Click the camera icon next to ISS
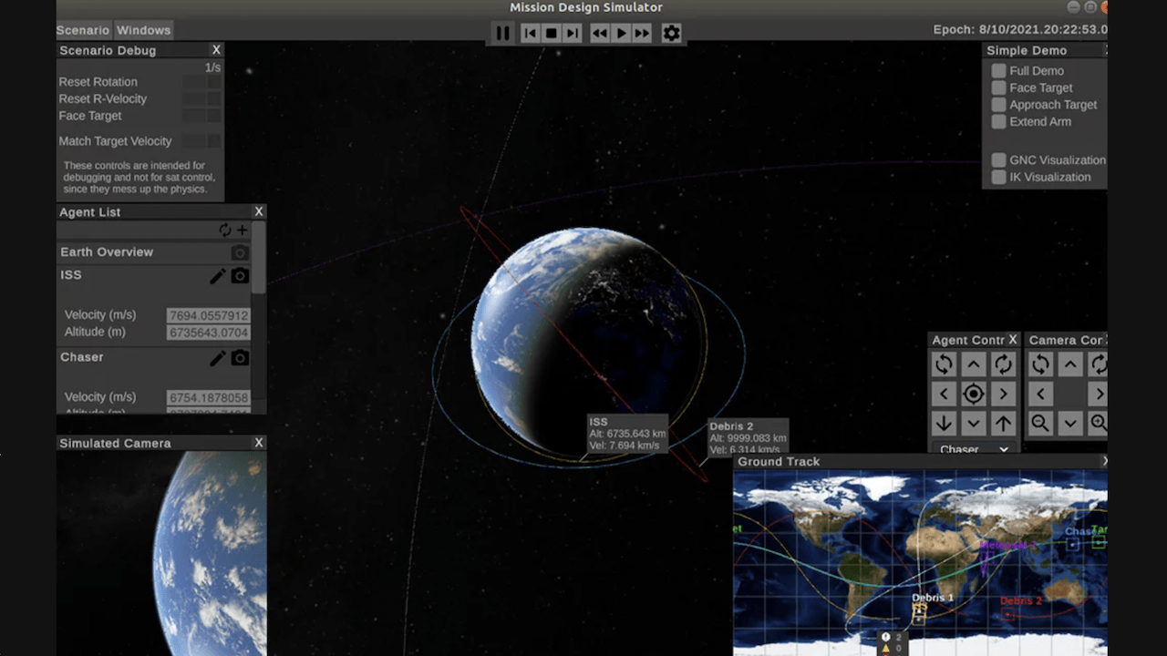 240,275
